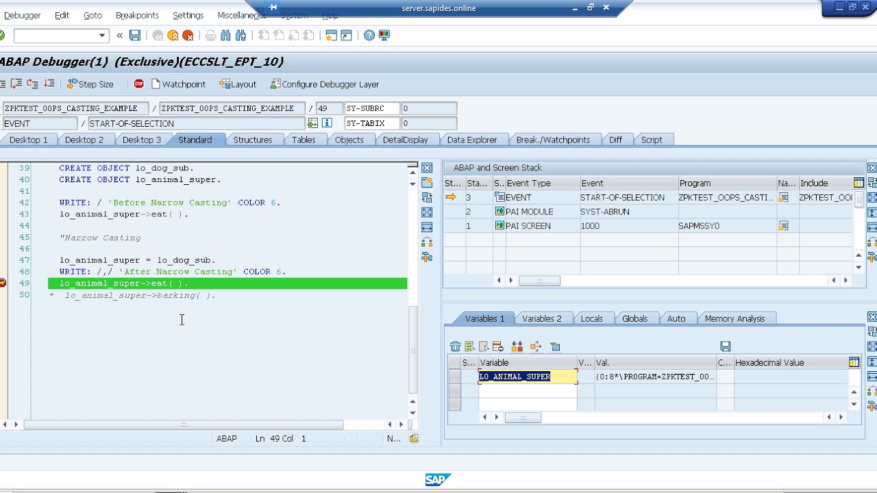
Task: Click the Find binoculars icon
Action: (x=226, y=36)
